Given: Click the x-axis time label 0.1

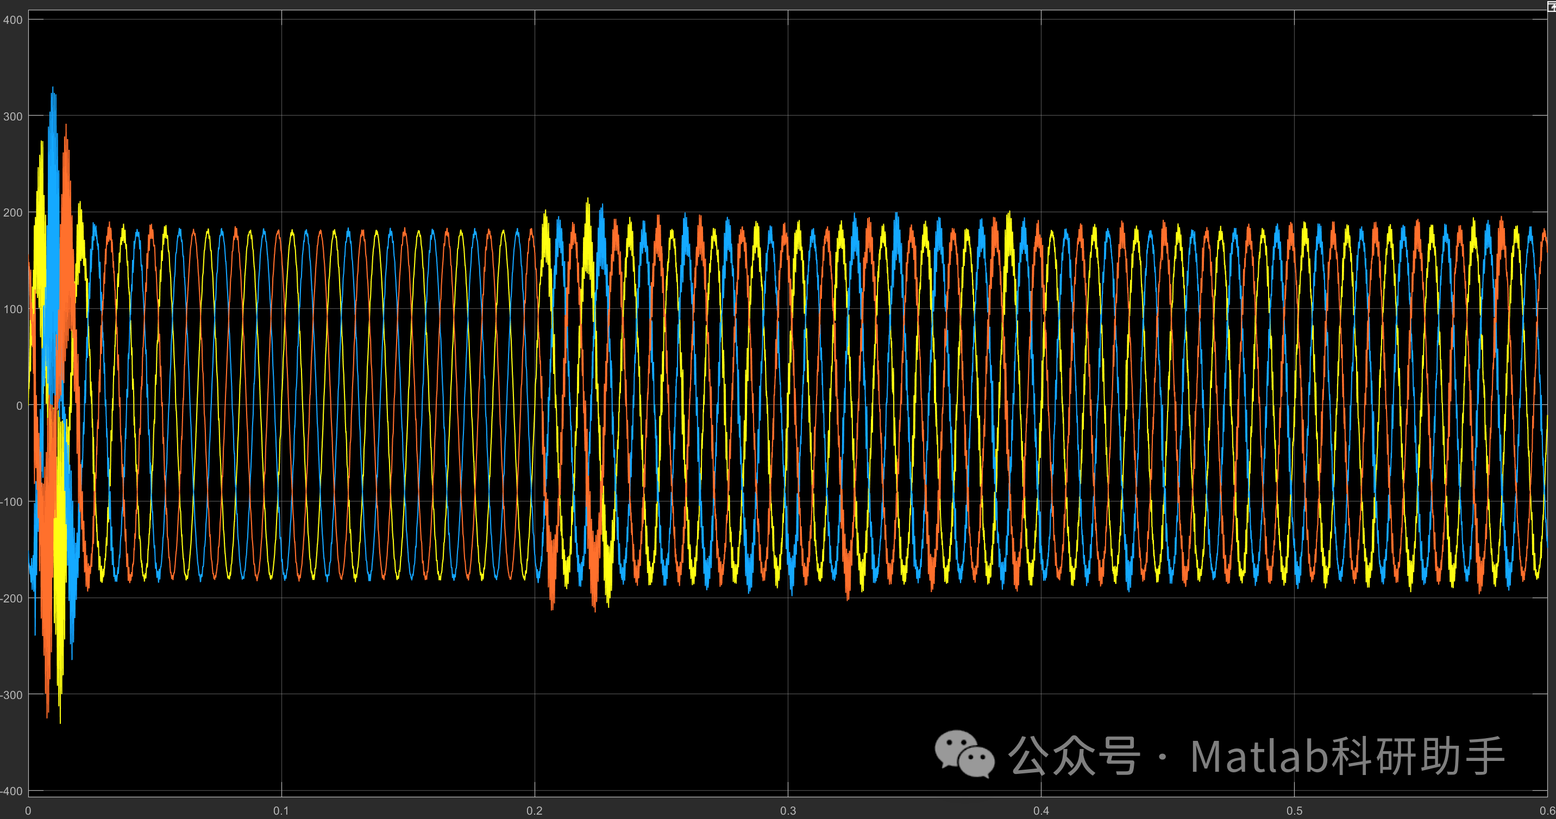Looking at the screenshot, I should tap(281, 810).
